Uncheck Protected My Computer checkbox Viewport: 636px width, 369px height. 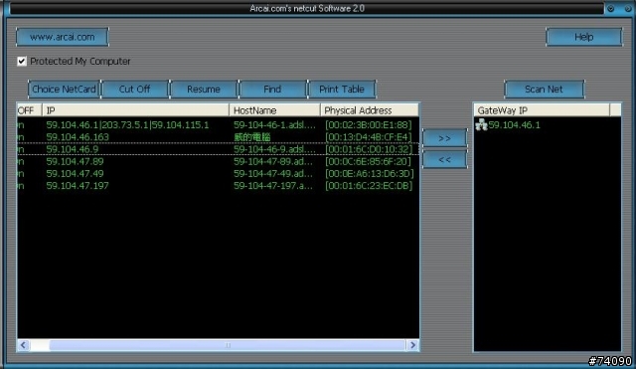pos(22,62)
